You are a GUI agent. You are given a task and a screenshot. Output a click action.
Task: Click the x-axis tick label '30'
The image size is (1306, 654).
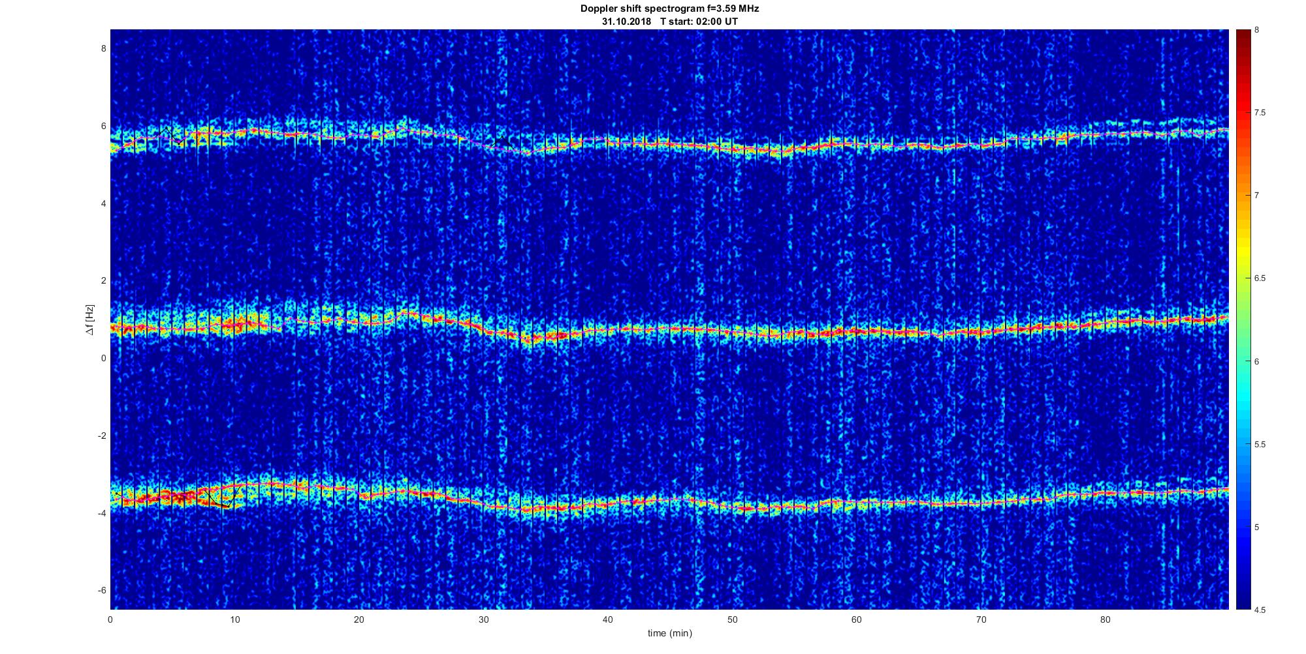pos(483,619)
